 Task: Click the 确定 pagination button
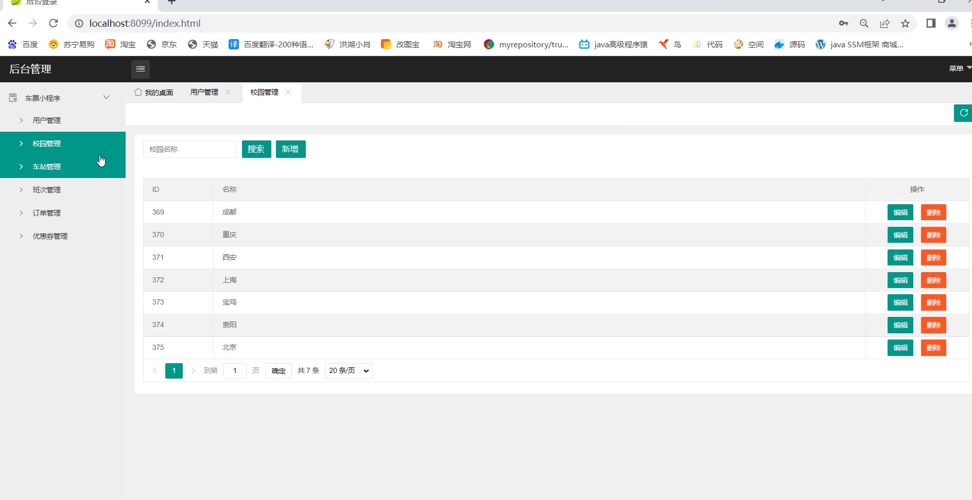click(279, 371)
